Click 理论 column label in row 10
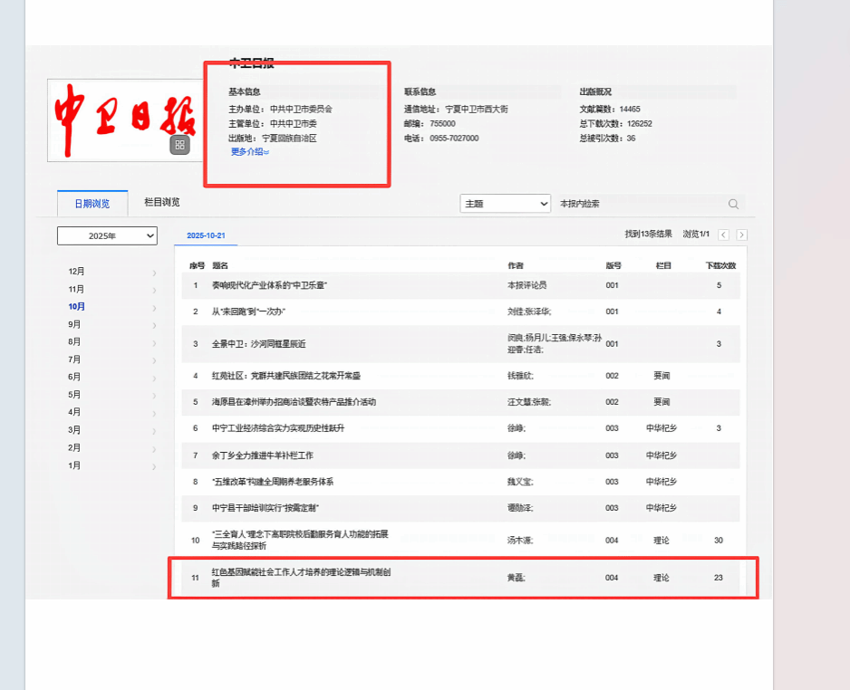 pos(662,540)
